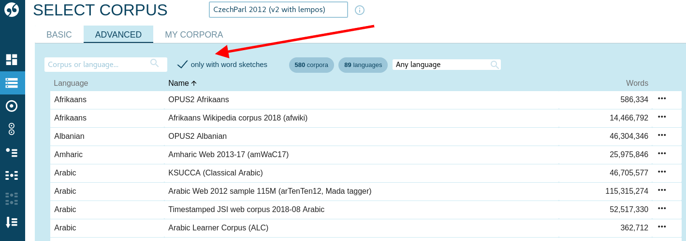
Task: Open the Thesaurus tool icon
Action: 12,152
